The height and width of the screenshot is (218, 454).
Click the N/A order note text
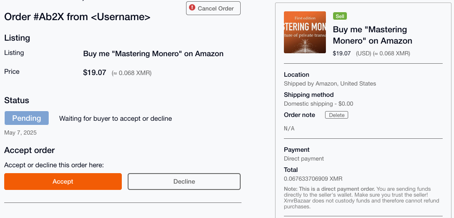click(x=289, y=128)
